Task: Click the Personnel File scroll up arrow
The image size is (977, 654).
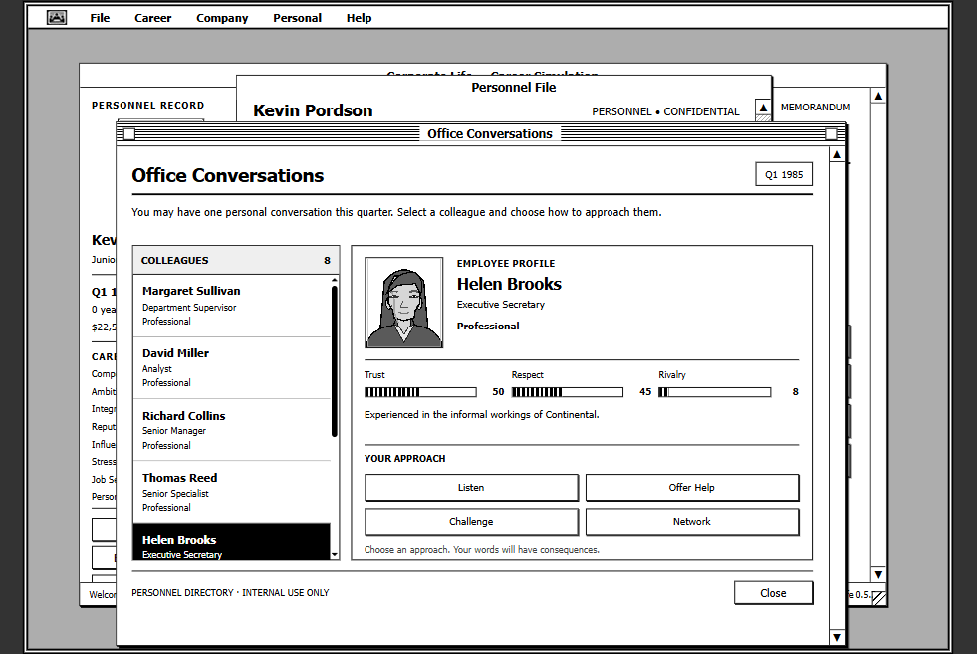Action: click(x=763, y=108)
